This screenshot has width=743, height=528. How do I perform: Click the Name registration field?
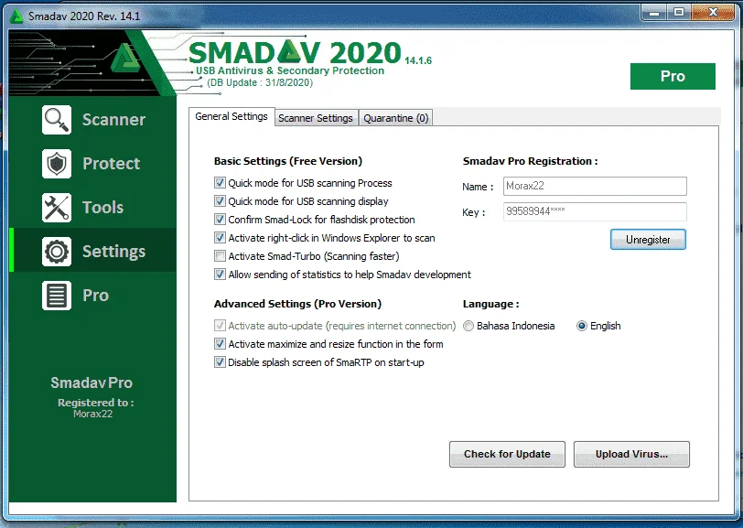click(595, 186)
